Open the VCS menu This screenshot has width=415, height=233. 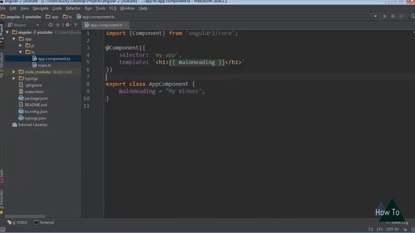pos(112,8)
